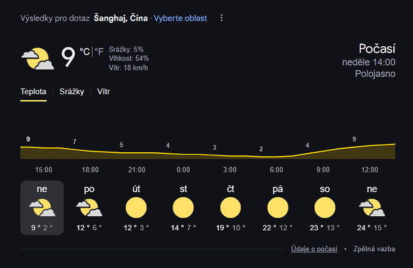Image resolution: width=413 pixels, height=268 pixels.
Task: Switch to the Vítr tab
Action: pos(104,92)
